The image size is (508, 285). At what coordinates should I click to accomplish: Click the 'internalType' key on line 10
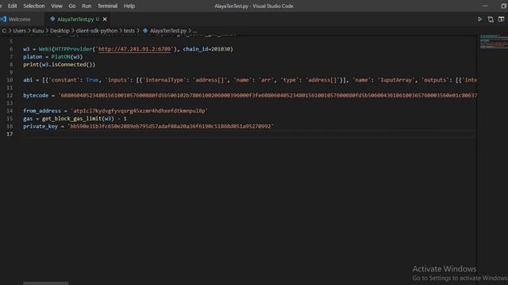pyautogui.click(x=164, y=80)
